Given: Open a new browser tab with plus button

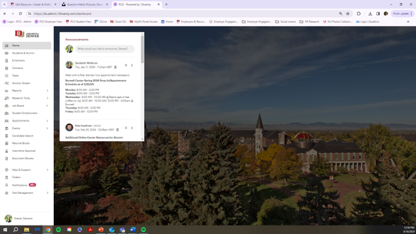Looking at the screenshot, I should pos(166,5).
